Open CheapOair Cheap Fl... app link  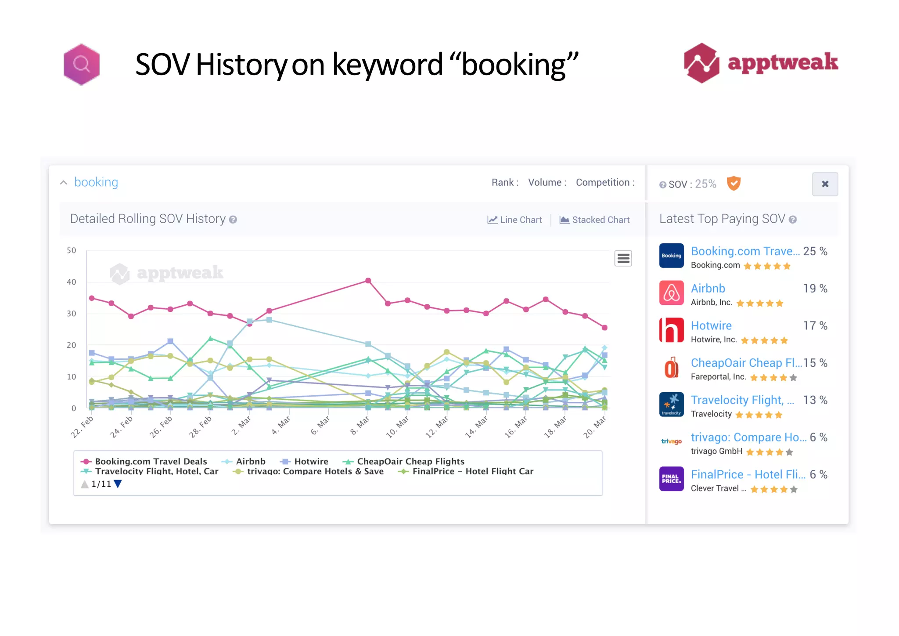pyautogui.click(x=746, y=363)
